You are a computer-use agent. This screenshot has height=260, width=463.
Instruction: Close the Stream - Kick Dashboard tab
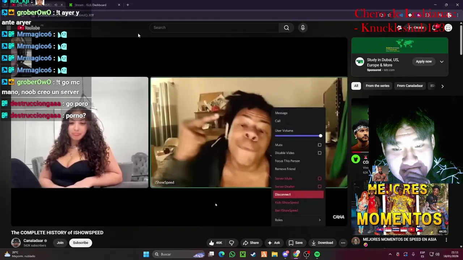tap(119, 5)
